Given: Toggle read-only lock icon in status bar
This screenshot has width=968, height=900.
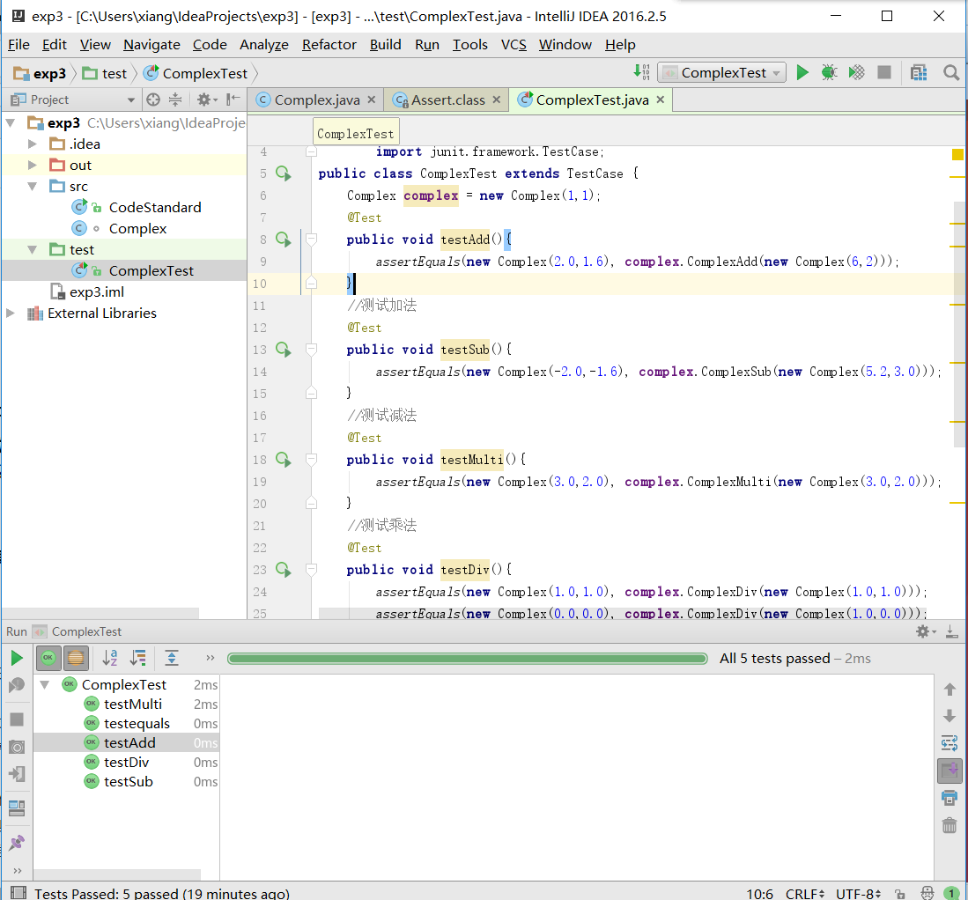Looking at the screenshot, I should [901, 893].
